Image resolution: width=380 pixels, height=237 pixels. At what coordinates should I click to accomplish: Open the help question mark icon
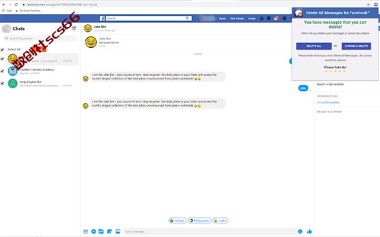click(284, 18)
